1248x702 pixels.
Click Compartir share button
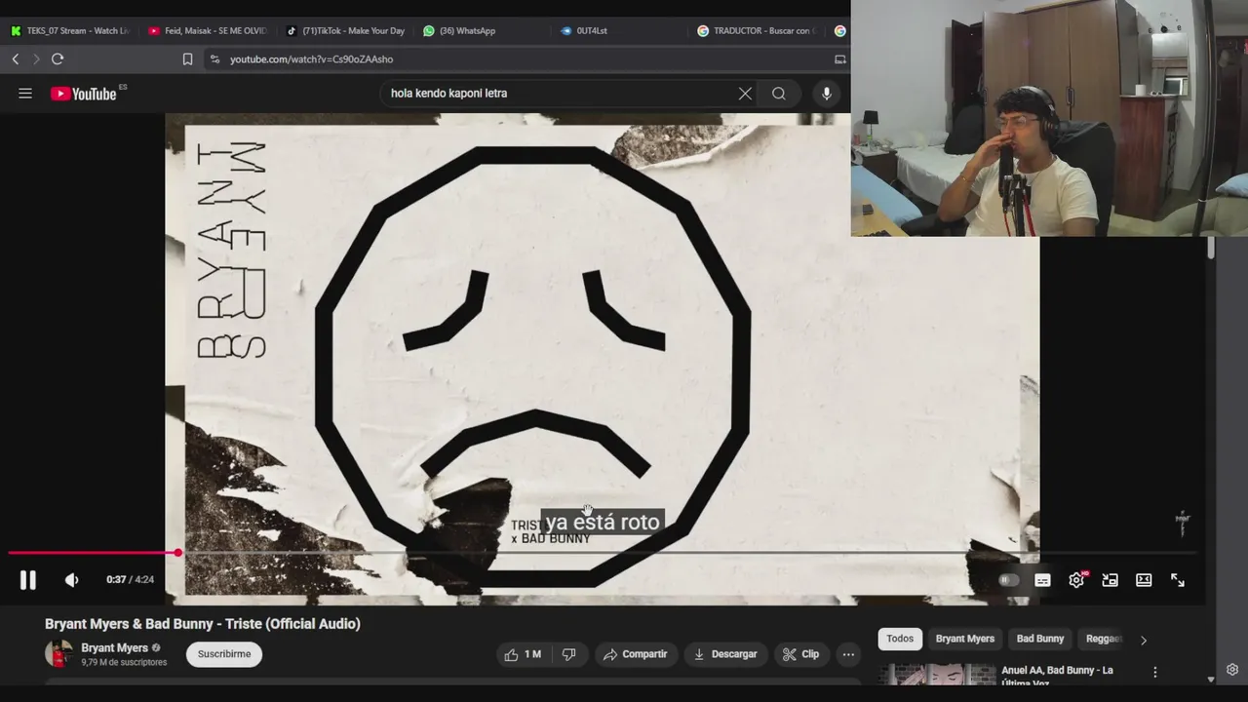635,654
